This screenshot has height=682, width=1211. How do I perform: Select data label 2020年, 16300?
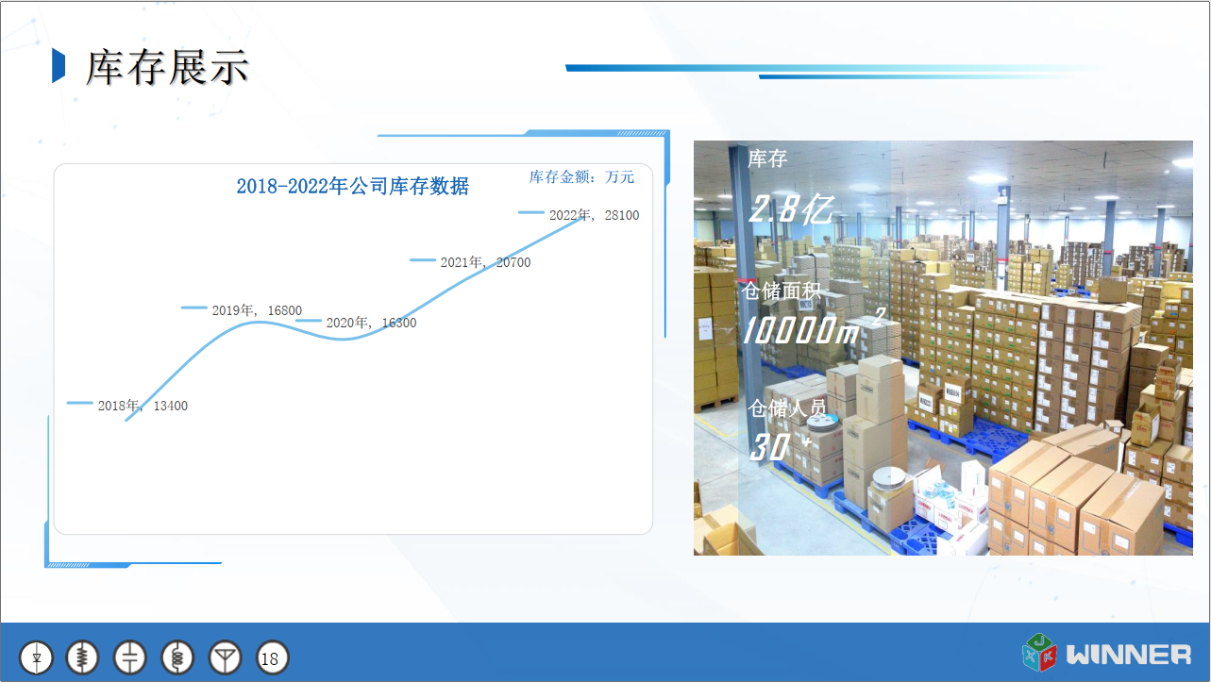[x=371, y=323]
